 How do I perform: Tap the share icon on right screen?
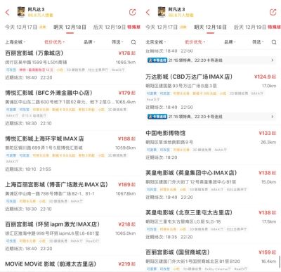click(273, 12)
